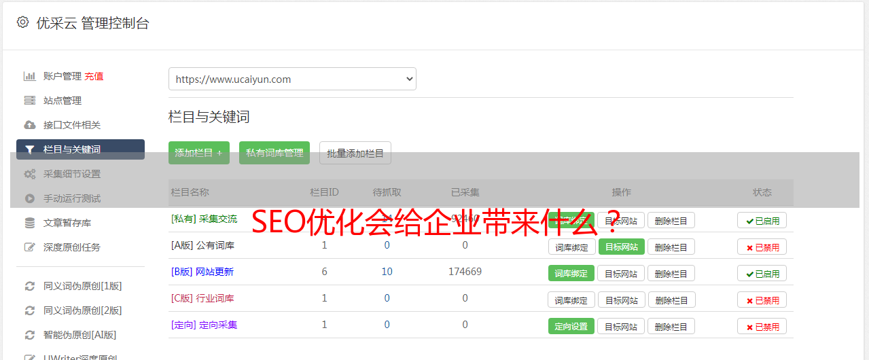Click the database icon for 文章暂存库

[x=29, y=223]
